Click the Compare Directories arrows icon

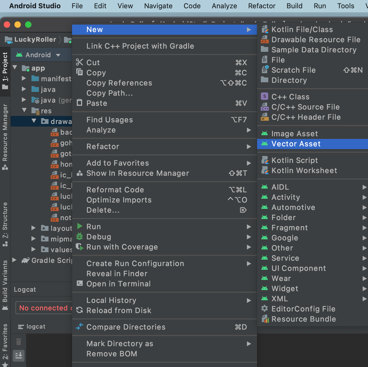click(79, 327)
